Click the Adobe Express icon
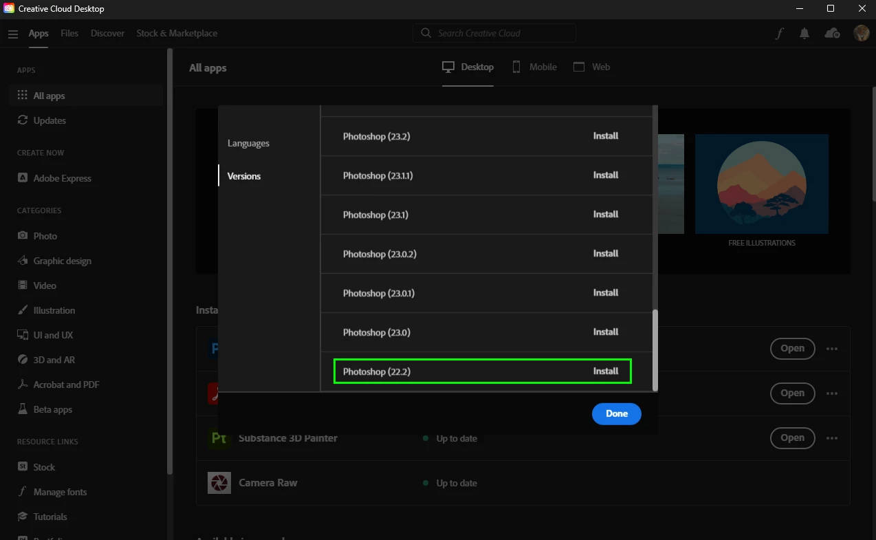This screenshot has width=876, height=540. [x=22, y=178]
